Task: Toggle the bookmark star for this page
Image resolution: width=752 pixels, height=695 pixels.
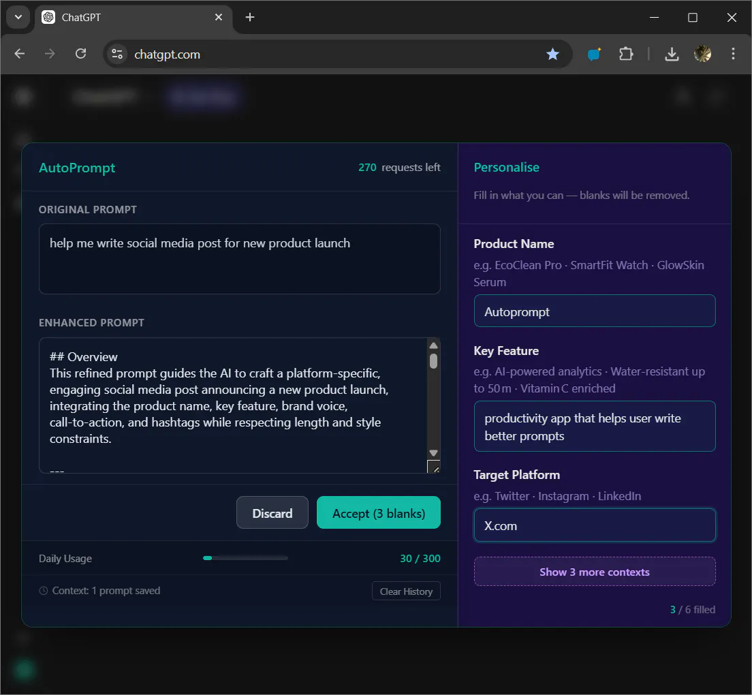Action: click(x=553, y=55)
